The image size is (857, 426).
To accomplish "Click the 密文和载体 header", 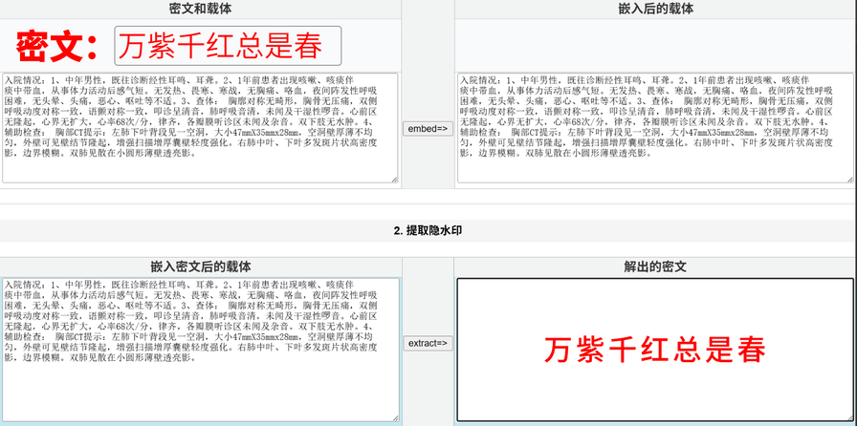I will pos(201,10).
